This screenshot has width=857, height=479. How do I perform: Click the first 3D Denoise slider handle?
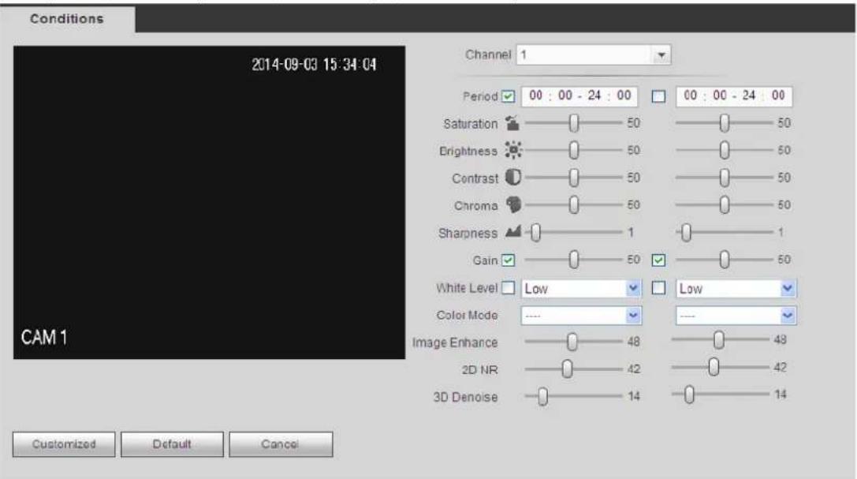542,396
